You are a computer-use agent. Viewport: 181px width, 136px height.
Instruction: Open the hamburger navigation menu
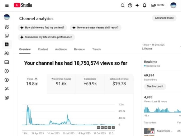click(7, 5)
